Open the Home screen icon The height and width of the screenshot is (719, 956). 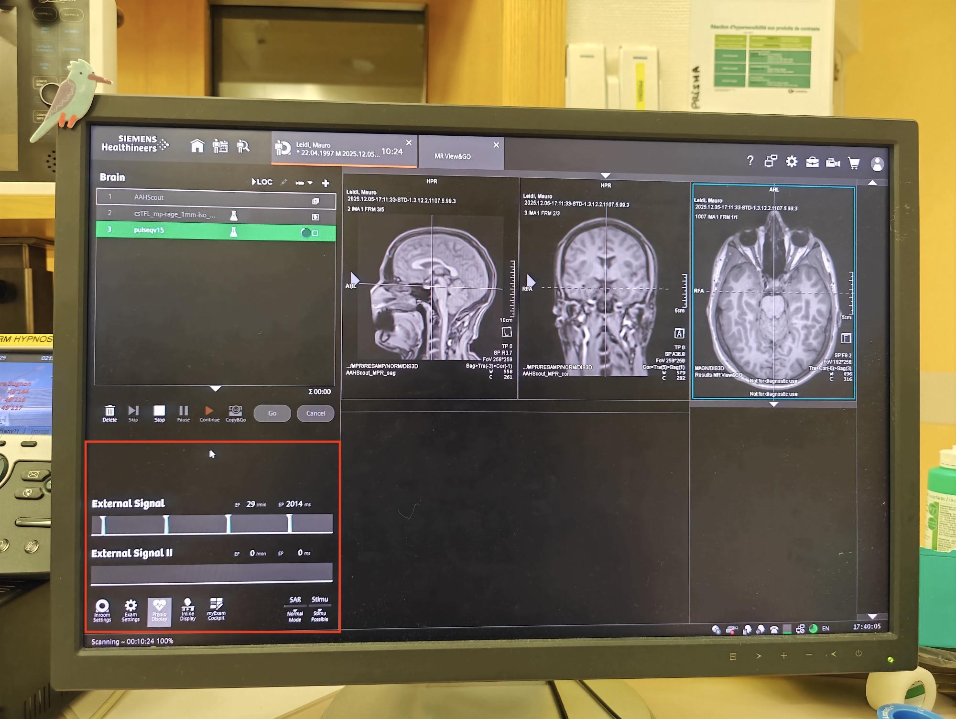(197, 146)
